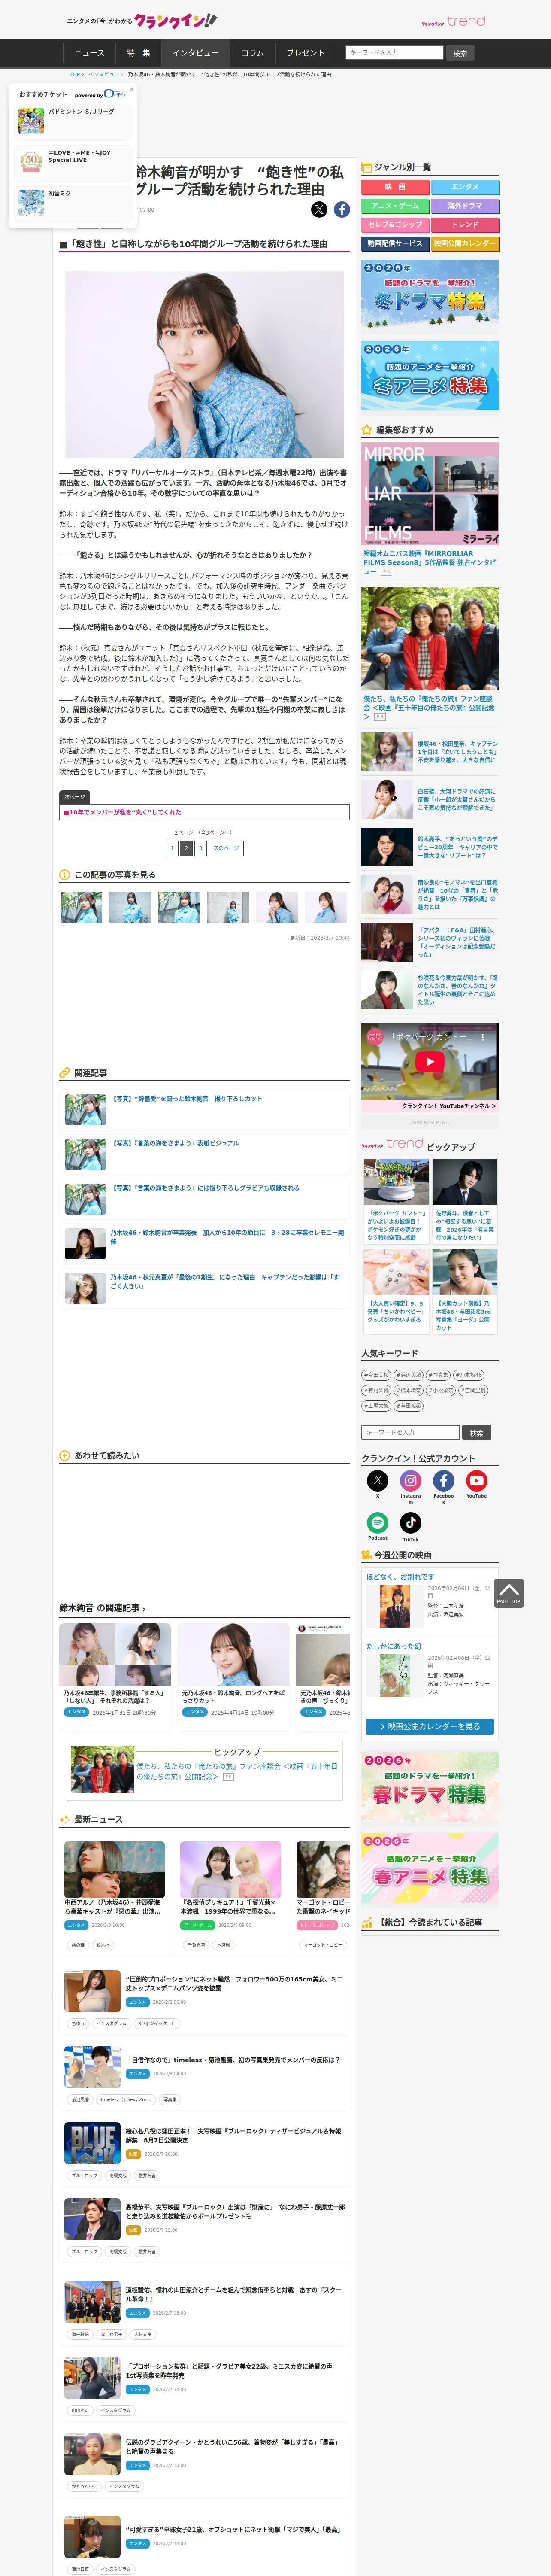Select the 海外ドラマ genre button

pos(465,206)
